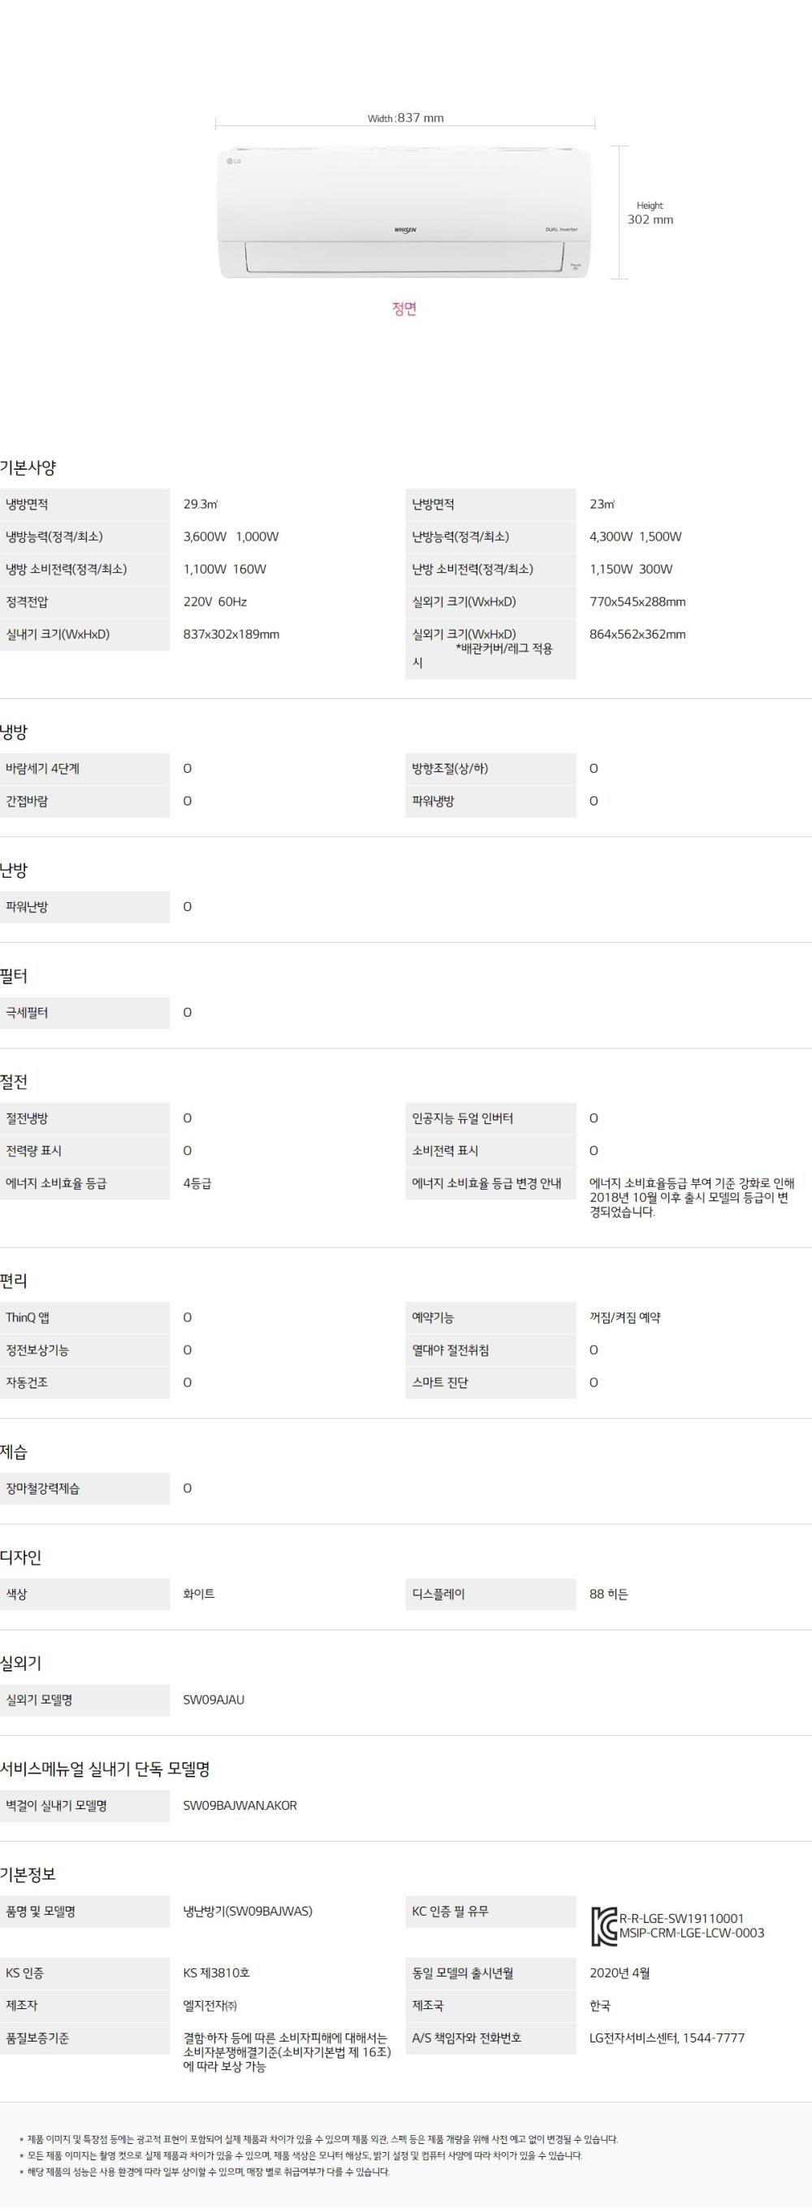Click the 기본사양 section heading
812x2209 pixels.
28,468
